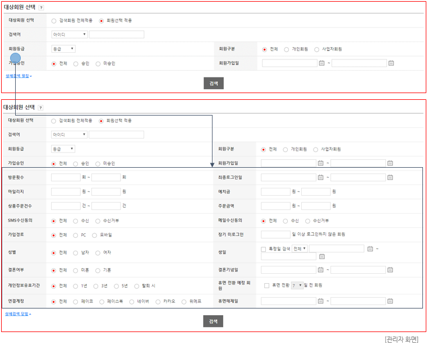Tick the 휴면 전환 checkbox

[x=266, y=285]
